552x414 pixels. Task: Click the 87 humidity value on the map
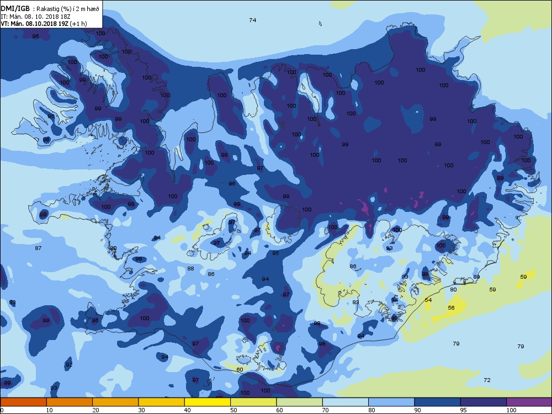point(39,248)
